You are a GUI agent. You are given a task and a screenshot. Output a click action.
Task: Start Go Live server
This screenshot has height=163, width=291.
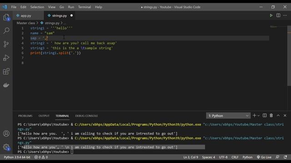(264, 157)
